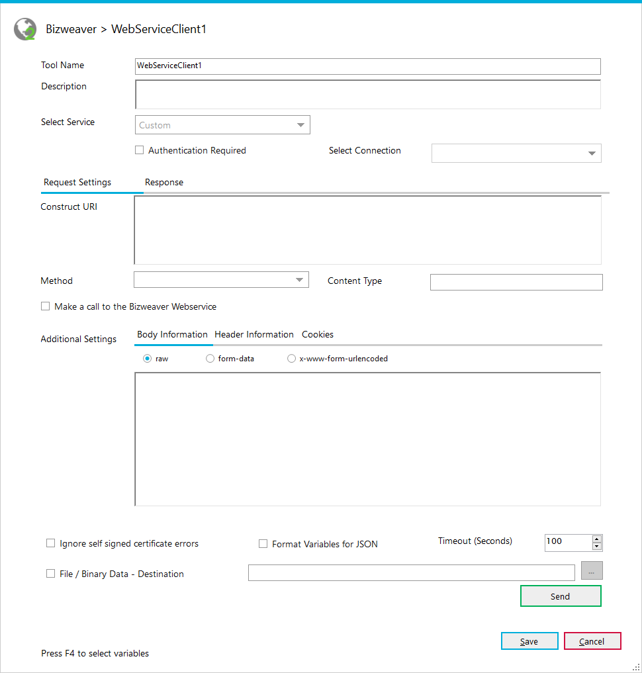Screen dimensions: 642x673
Task: Select x-www-form-urlencoded radio option
Action: tap(291, 359)
